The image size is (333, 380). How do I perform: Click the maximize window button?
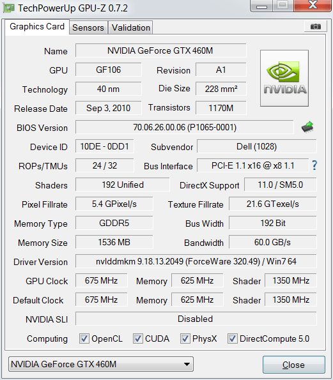point(283,6)
